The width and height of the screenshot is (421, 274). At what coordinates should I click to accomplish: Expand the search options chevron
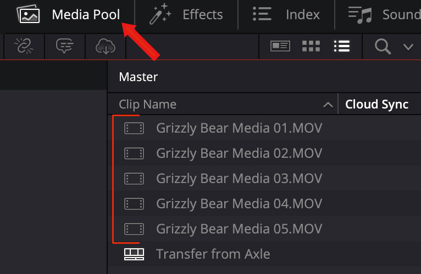point(408,47)
